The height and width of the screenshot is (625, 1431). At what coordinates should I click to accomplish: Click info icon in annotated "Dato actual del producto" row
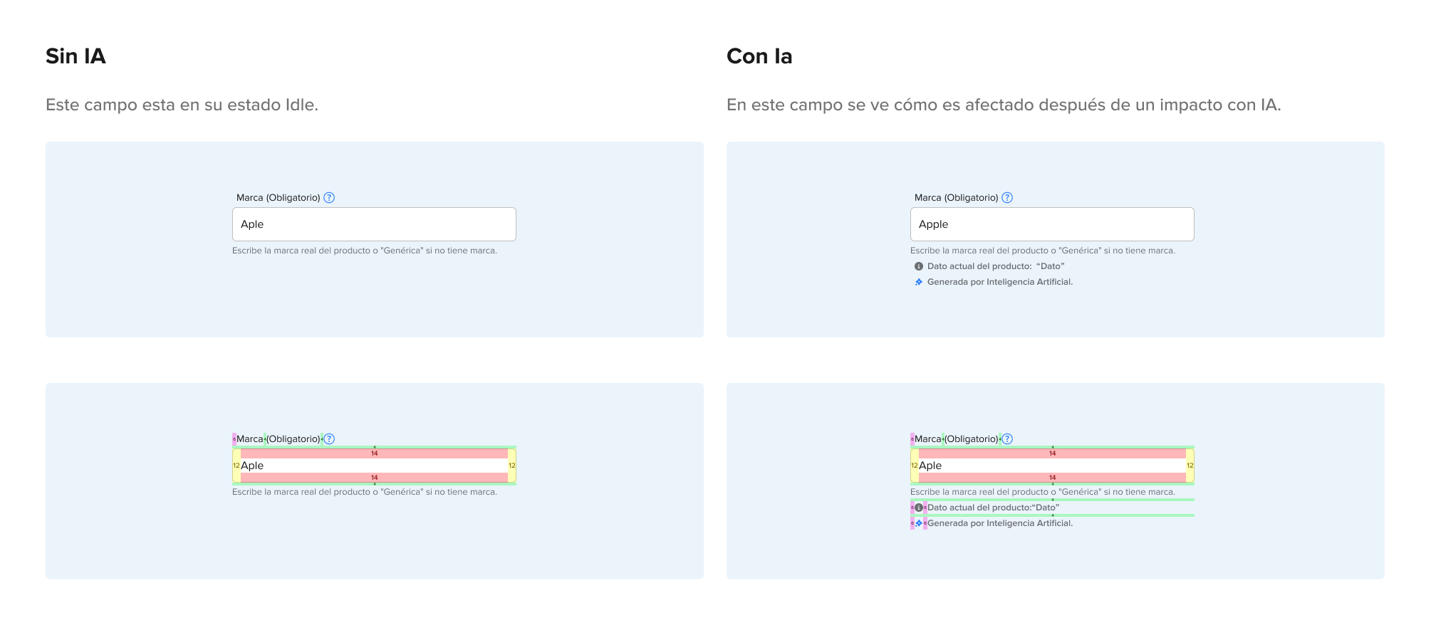pyautogui.click(x=919, y=508)
